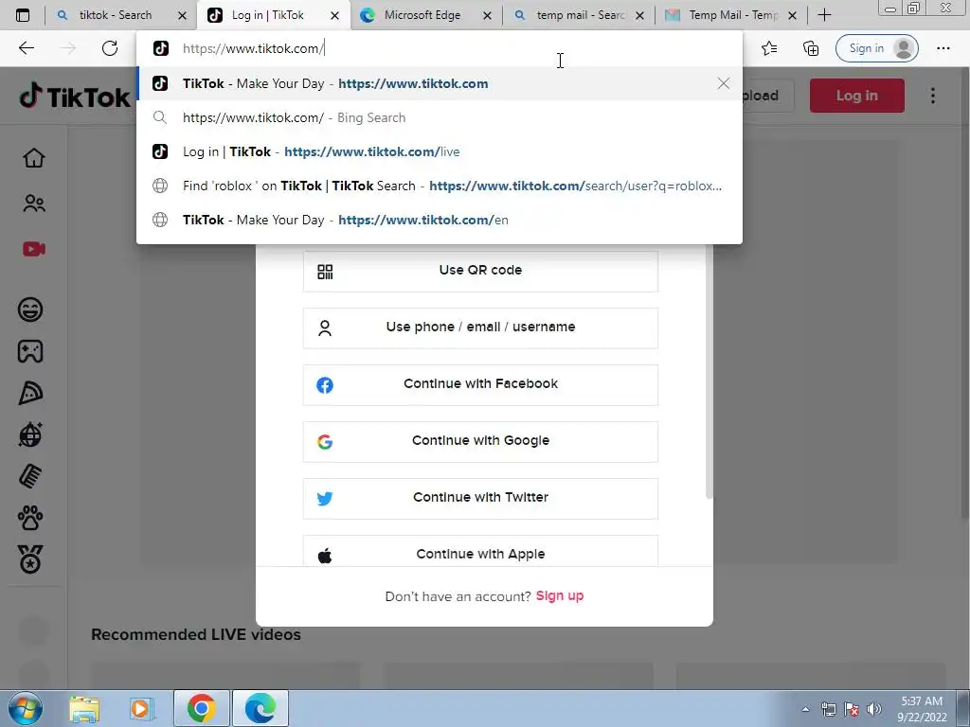The image size is (970, 727).
Task: Select the Food pizza slice sidebar icon
Action: (30, 393)
